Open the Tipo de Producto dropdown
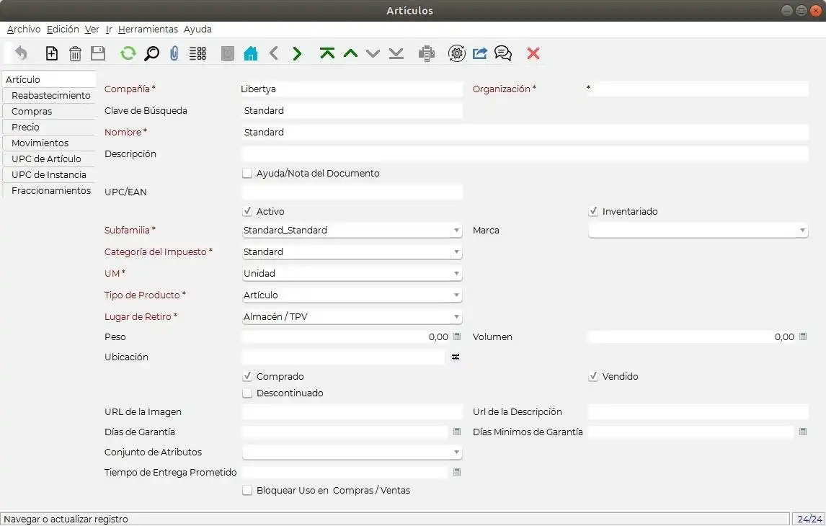826x526 pixels. pos(456,295)
